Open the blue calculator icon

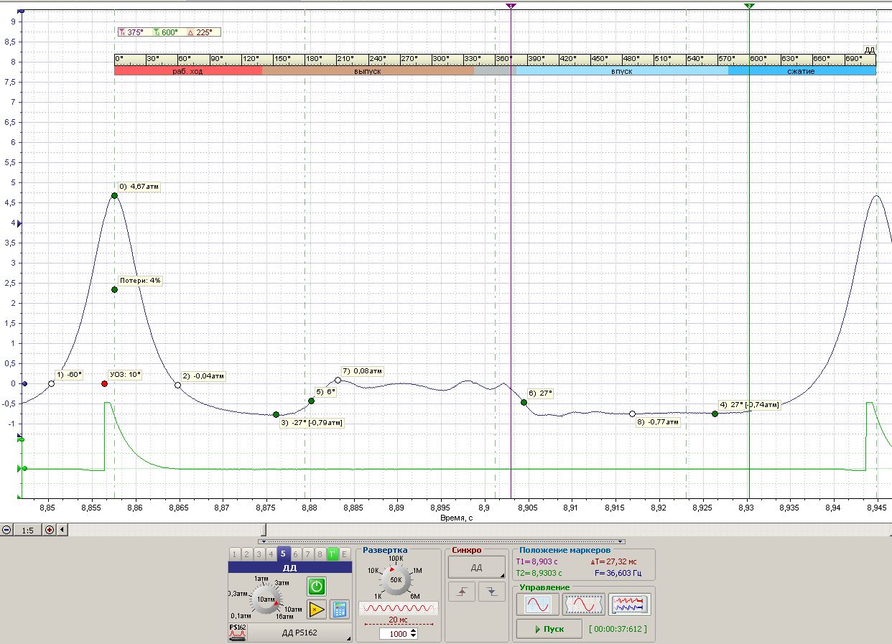coord(339,610)
